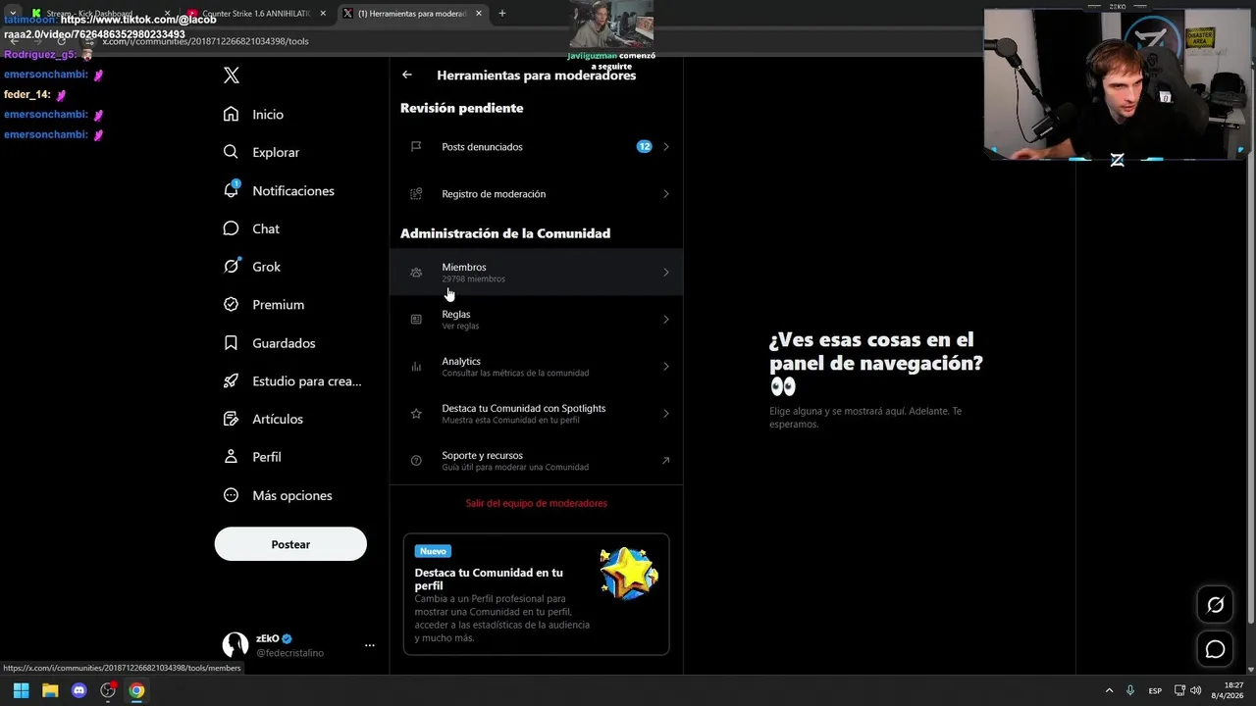Click the Reglas document icon
Image resolution: width=1256 pixels, height=706 pixels.
(x=416, y=320)
